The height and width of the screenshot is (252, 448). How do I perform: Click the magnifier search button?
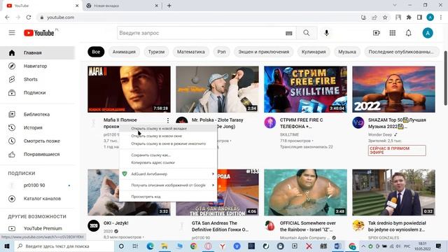click(307, 33)
